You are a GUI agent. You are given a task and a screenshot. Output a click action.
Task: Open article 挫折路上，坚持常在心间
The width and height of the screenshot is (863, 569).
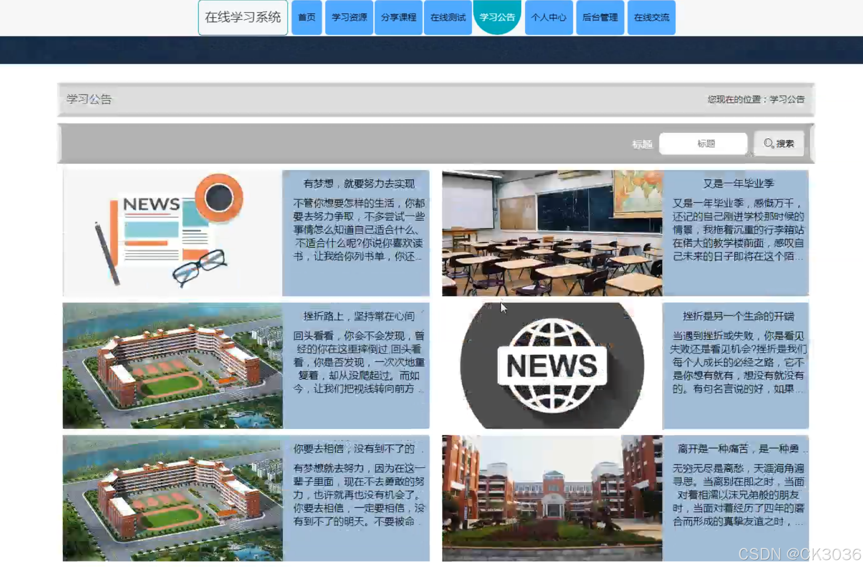pos(359,316)
